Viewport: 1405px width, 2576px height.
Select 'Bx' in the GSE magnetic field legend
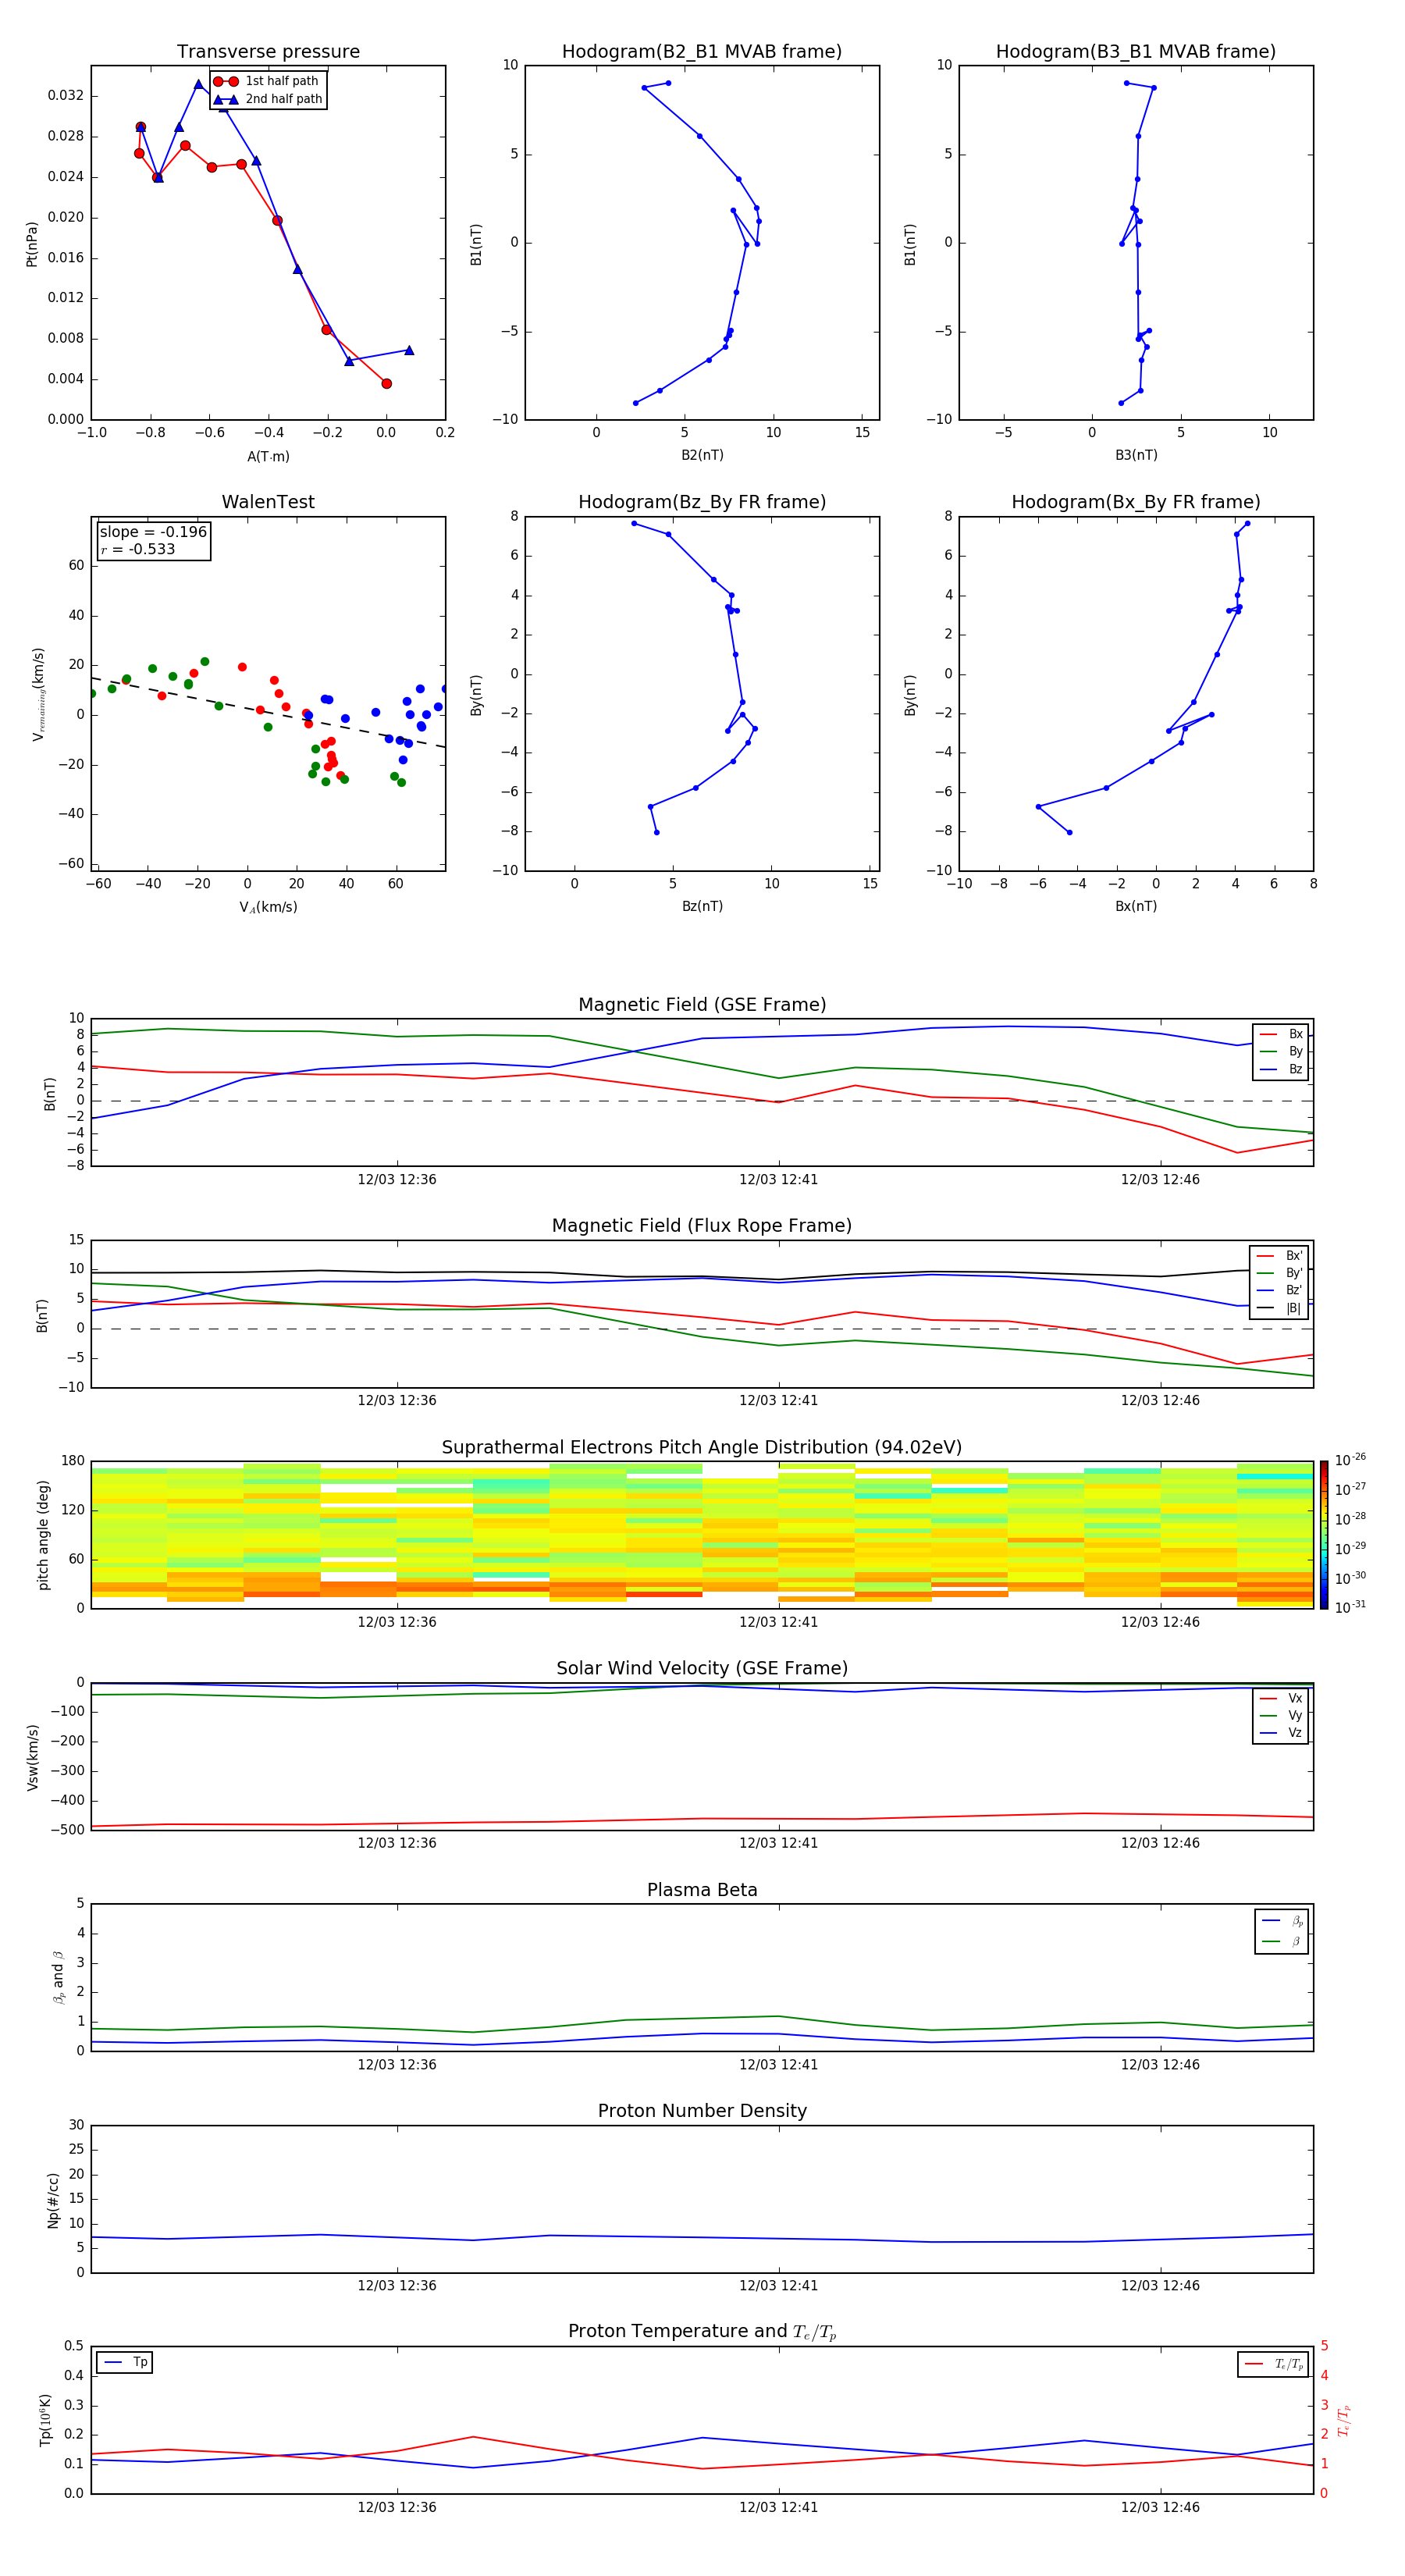[x=1281, y=1034]
